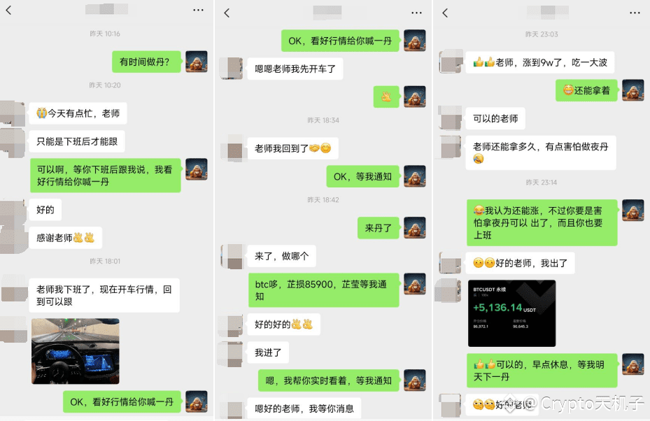Open sender avatar beside 有时间做丹? message

coord(197,62)
